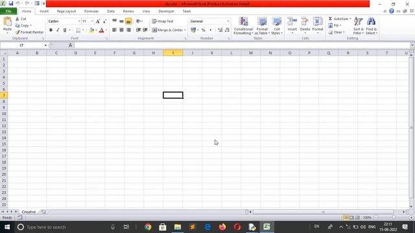Viewport: 415px width, 233px height.
Task: Apply percent style
Action: tap(203, 30)
